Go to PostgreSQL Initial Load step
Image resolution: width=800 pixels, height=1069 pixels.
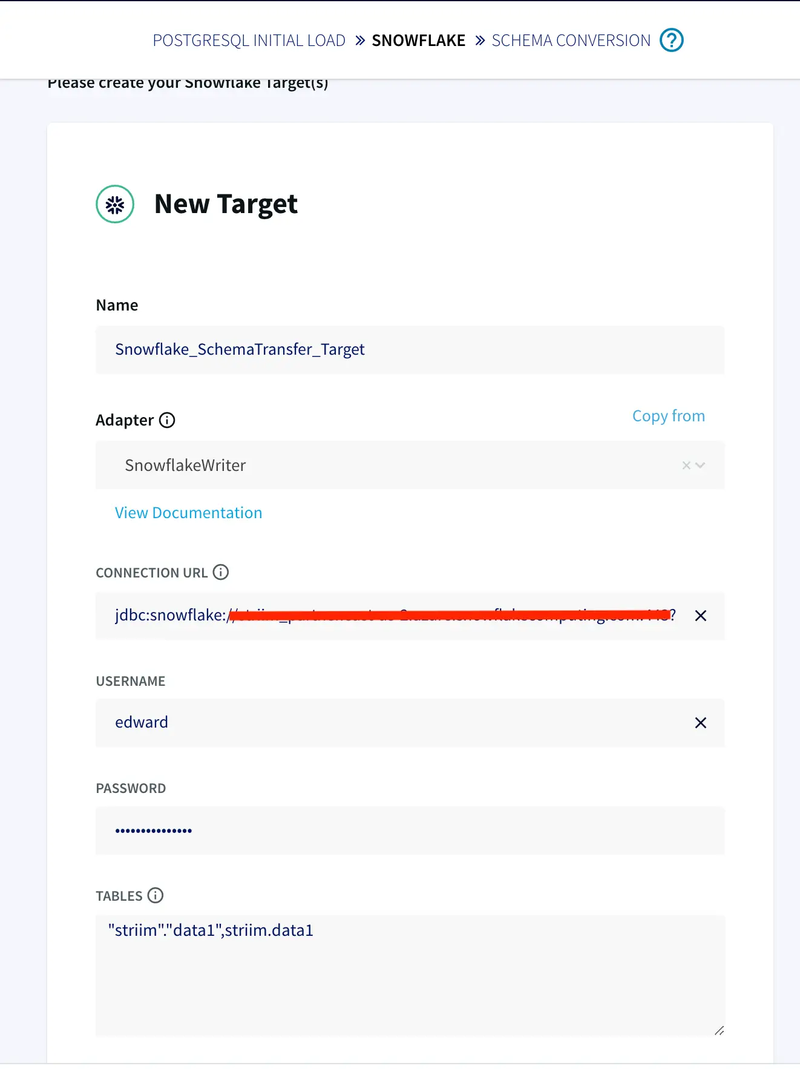point(249,41)
